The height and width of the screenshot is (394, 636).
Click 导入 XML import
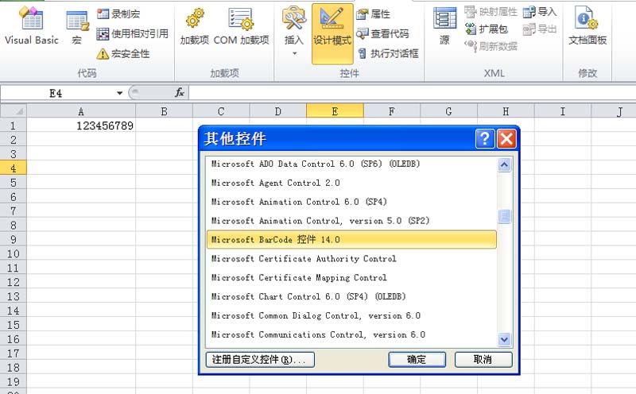tap(540, 12)
